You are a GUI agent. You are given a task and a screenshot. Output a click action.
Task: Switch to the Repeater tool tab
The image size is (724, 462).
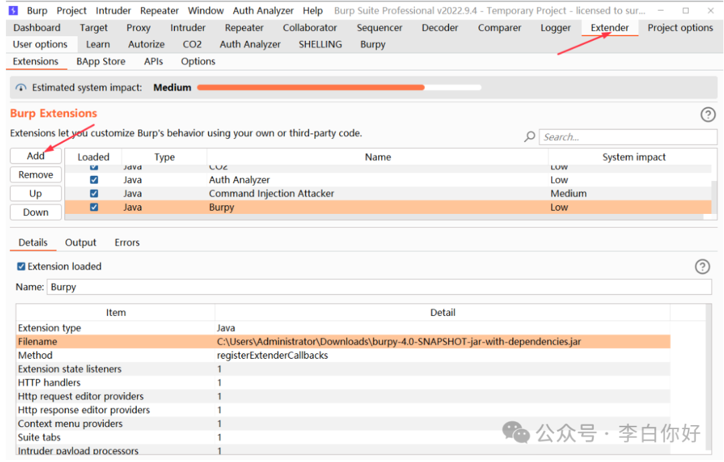[244, 27]
